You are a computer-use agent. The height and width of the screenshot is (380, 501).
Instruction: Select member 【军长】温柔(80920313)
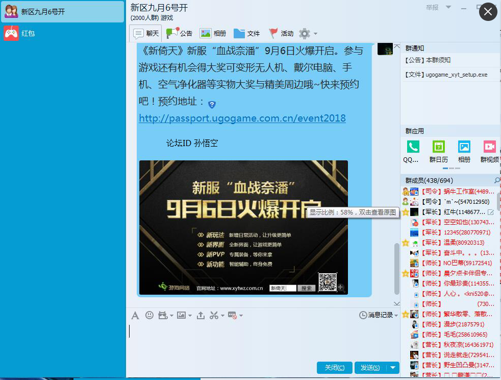[450, 243]
